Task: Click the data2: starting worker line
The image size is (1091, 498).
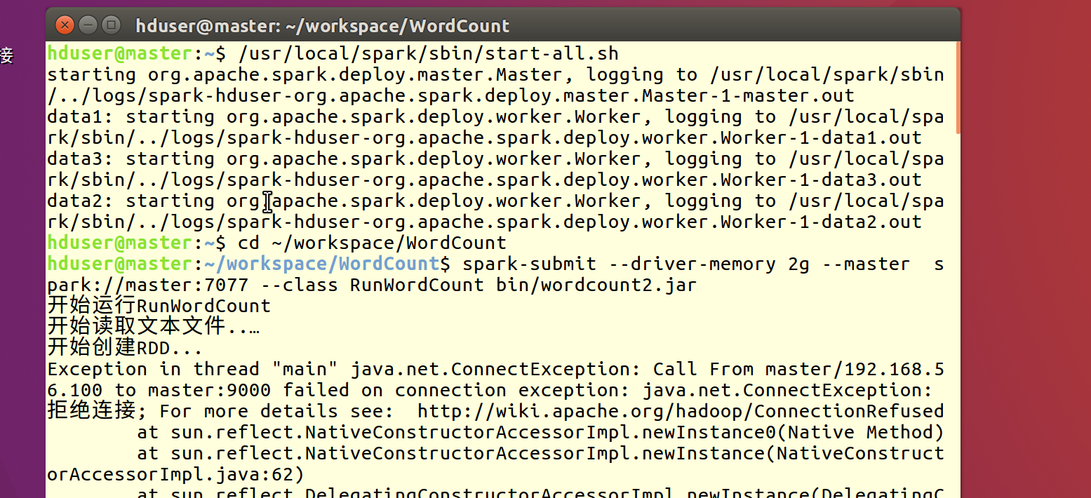Action: [496, 201]
